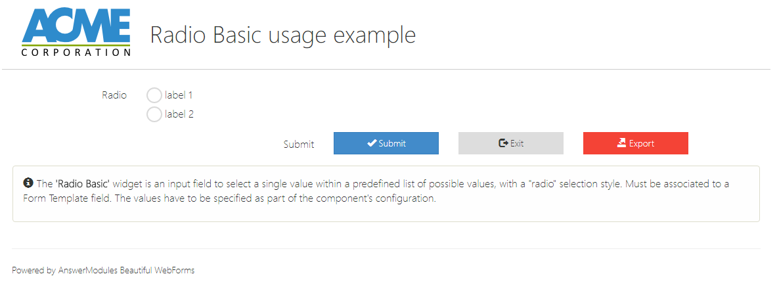Click the export icon on red button
The width and height of the screenshot is (779, 295).
(621, 143)
